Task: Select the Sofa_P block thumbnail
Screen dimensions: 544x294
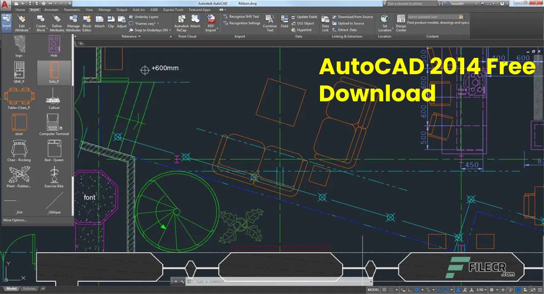Action: 54,73
